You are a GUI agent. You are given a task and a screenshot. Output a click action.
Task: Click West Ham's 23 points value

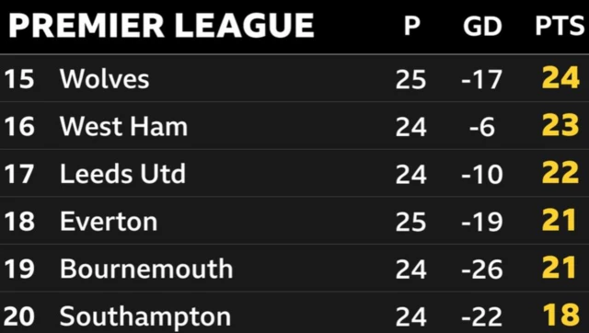pos(560,125)
